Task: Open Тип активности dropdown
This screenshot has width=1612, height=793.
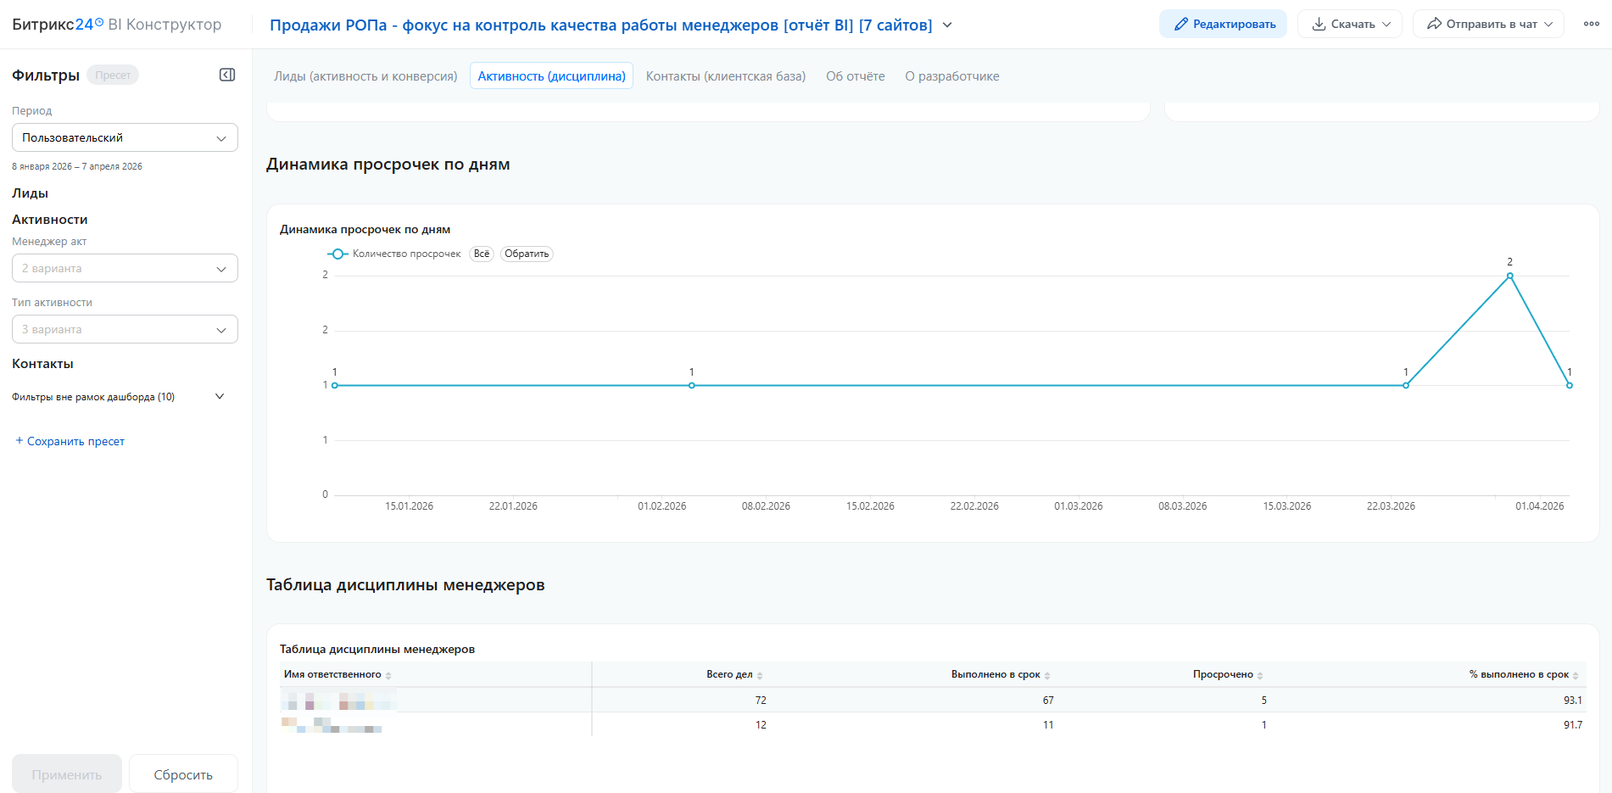Action: [x=125, y=329]
